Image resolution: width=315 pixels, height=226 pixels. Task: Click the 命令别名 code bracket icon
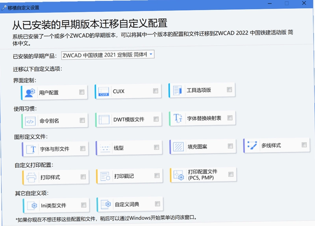pos(30,121)
